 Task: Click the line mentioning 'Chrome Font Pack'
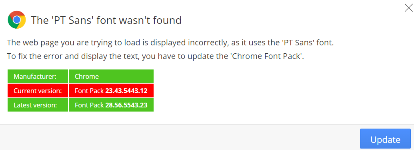(x=156, y=56)
